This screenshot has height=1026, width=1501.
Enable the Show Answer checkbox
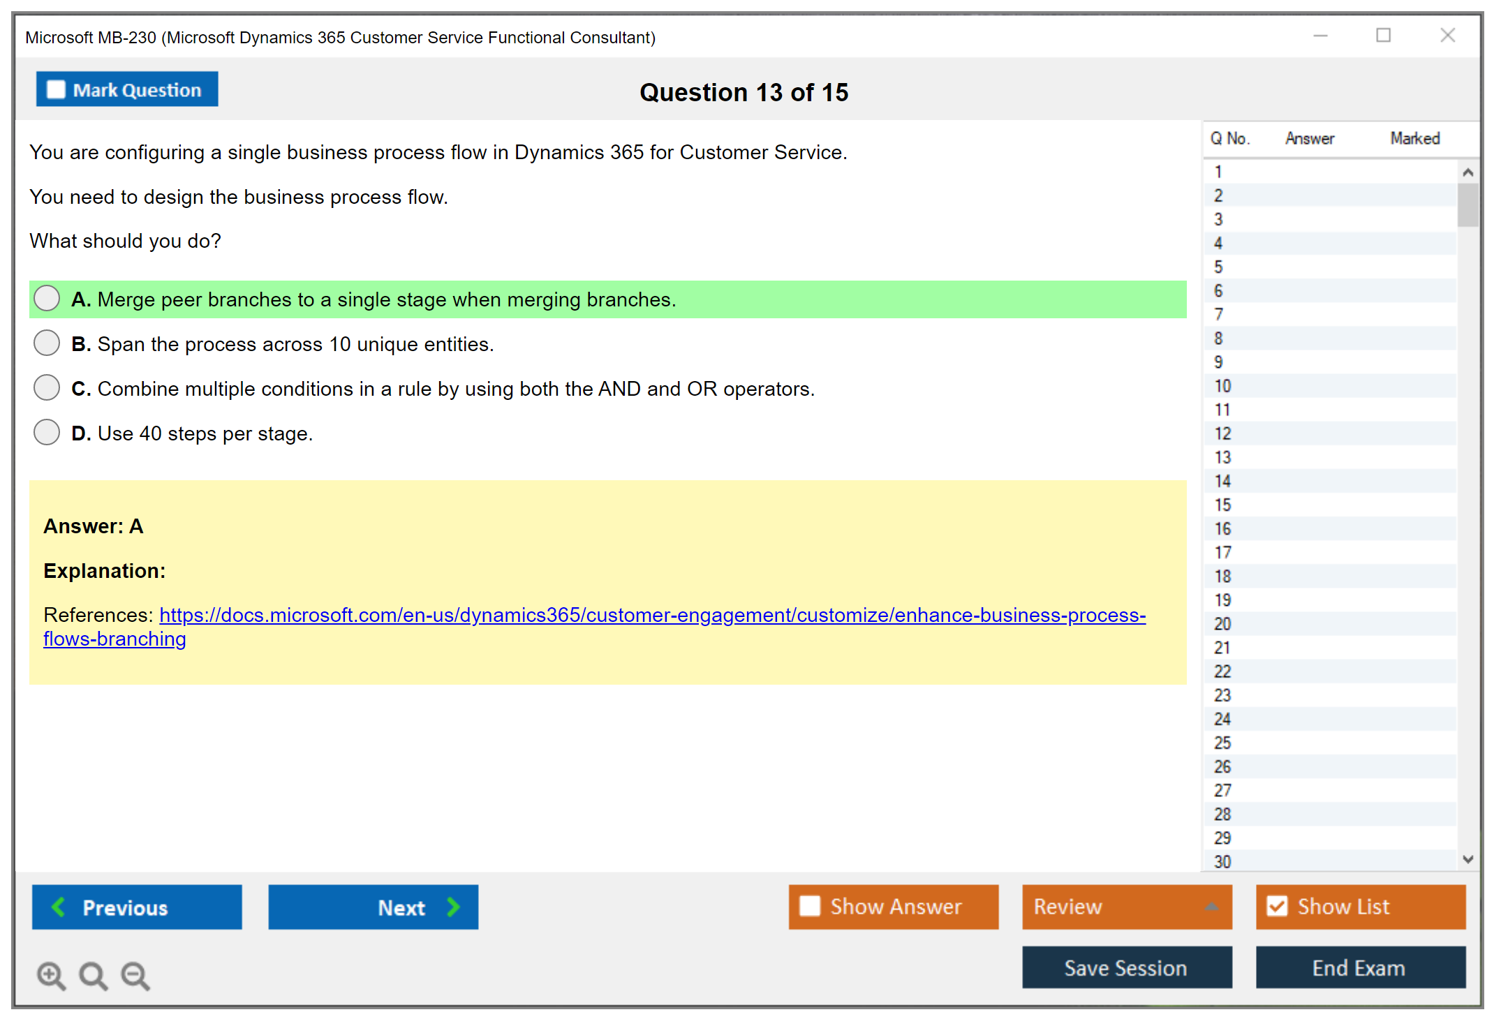[x=810, y=906]
